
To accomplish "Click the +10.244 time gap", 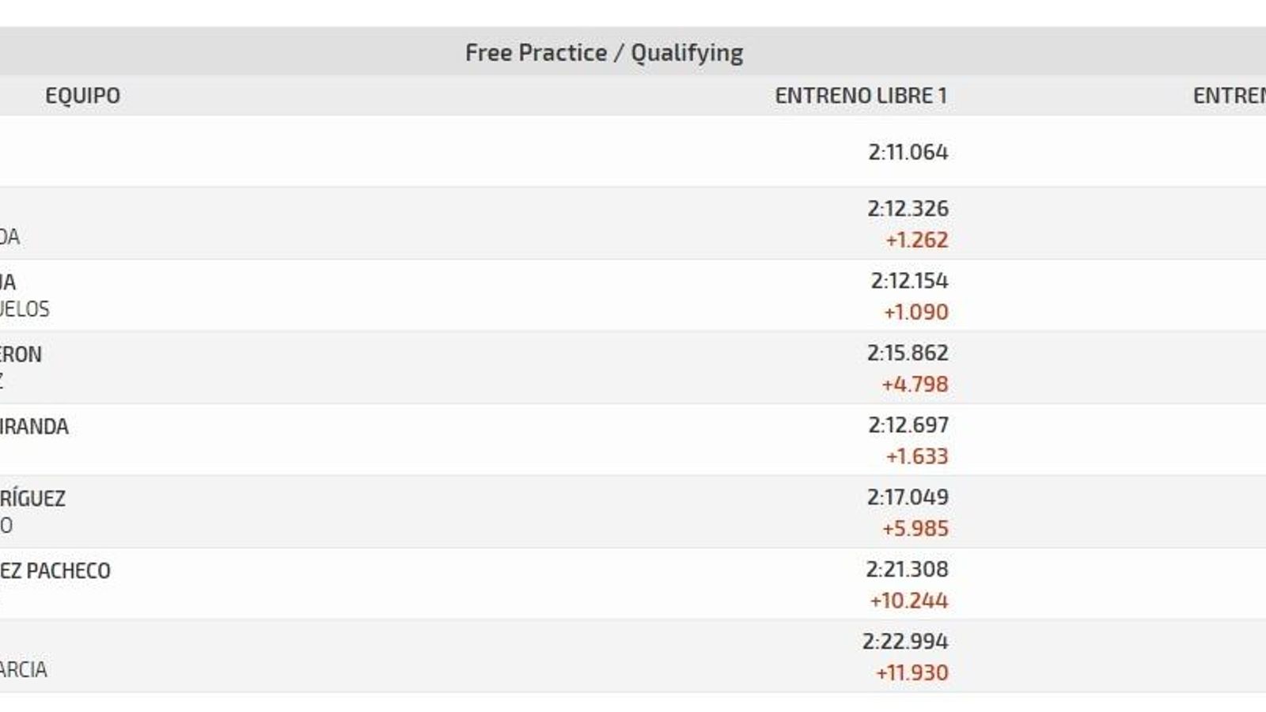I will [x=908, y=600].
